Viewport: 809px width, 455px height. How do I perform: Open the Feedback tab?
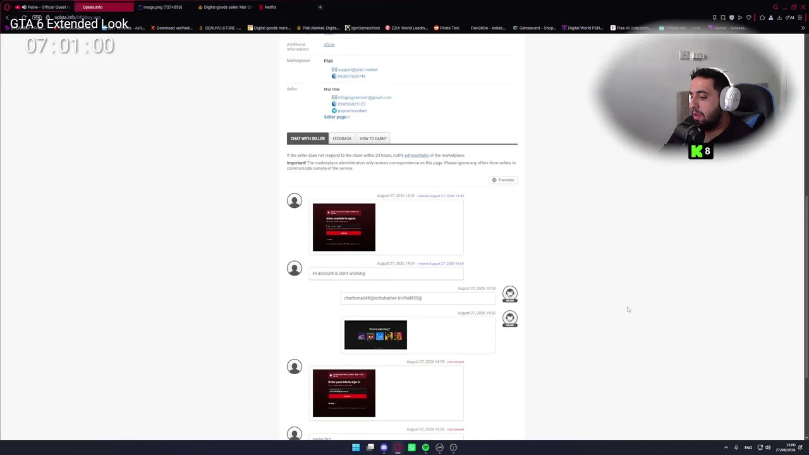[342, 138]
